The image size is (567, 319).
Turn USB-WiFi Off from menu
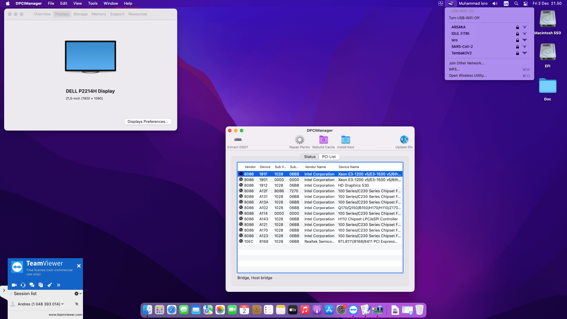464,18
